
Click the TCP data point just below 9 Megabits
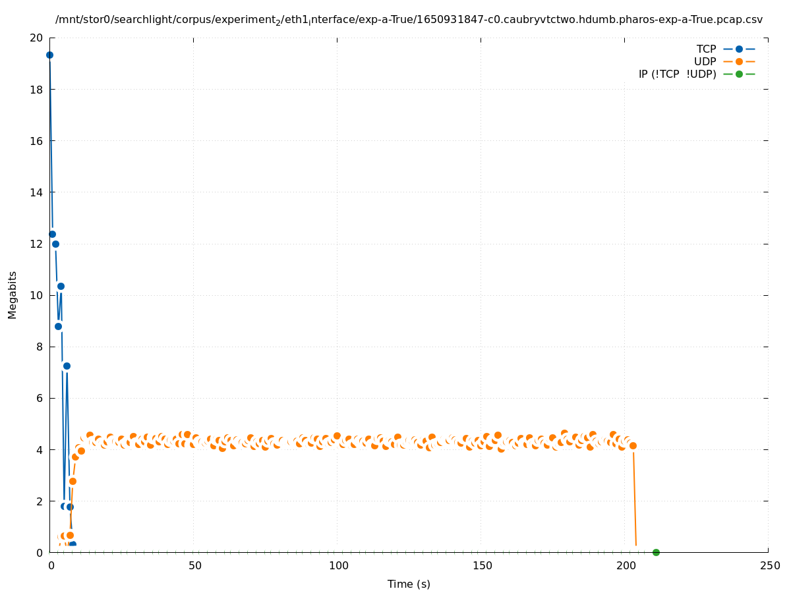(58, 326)
